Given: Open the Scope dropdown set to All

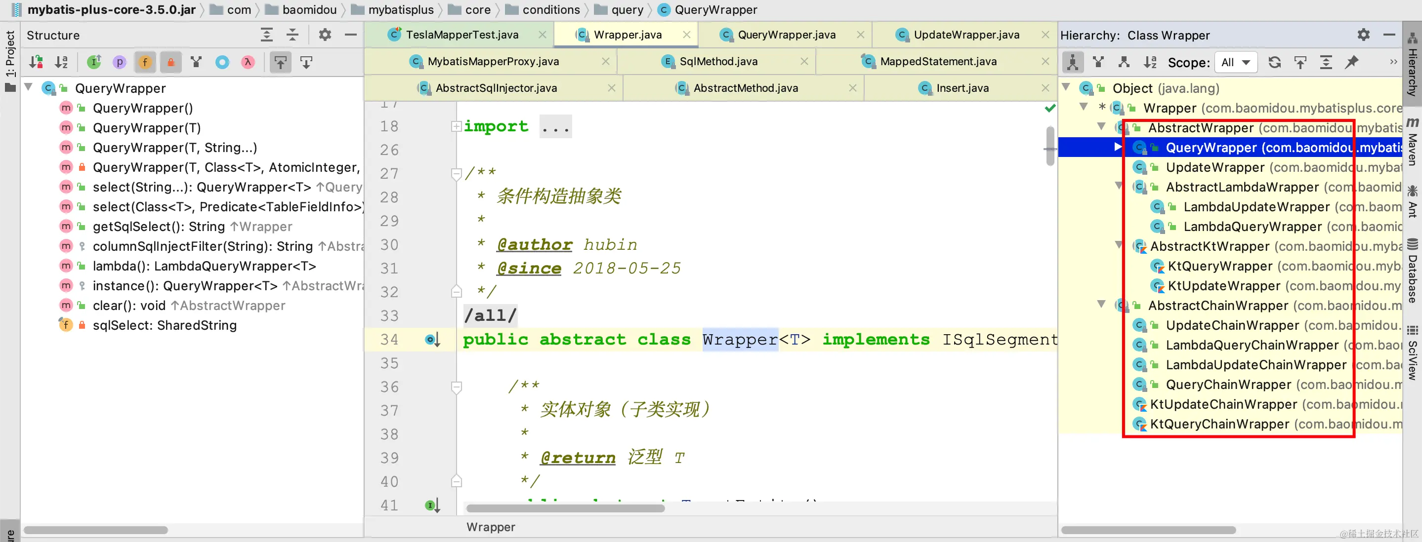Looking at the screenshot, I should click(x=1236, y=62).
